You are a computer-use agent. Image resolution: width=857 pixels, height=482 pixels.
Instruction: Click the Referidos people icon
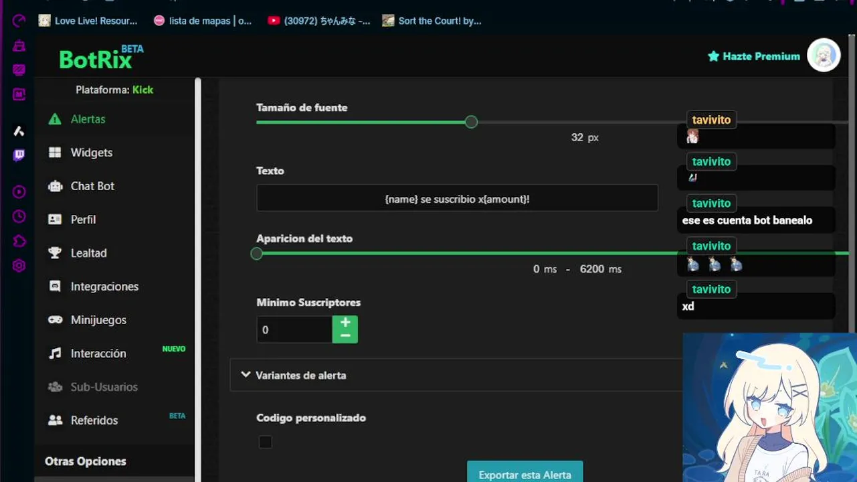pos(55,420)
